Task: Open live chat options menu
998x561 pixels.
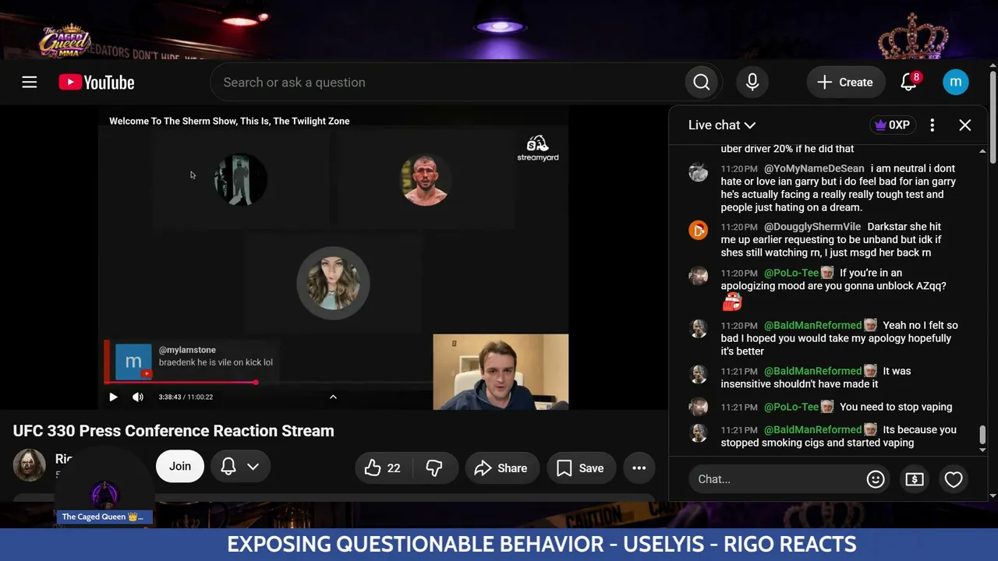Action: [x=933, y=125]
